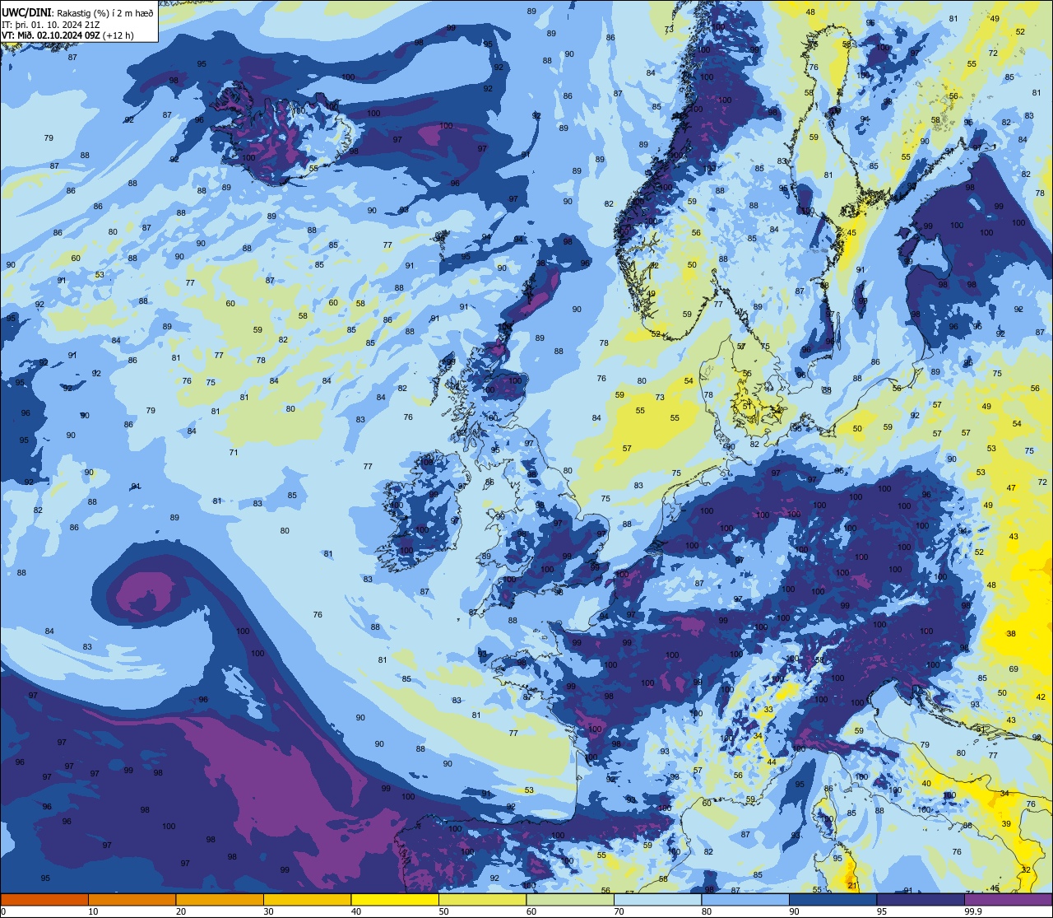Viewport: 1053px width, 918px height.
Task: Select the 30–40 golden legend swatch
Action: 307,899
